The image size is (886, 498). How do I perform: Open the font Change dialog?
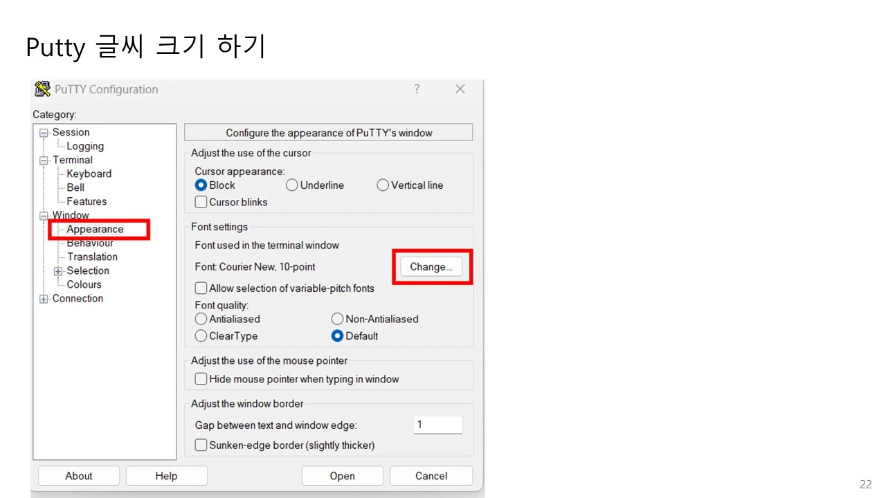click(x=431, y=266)
